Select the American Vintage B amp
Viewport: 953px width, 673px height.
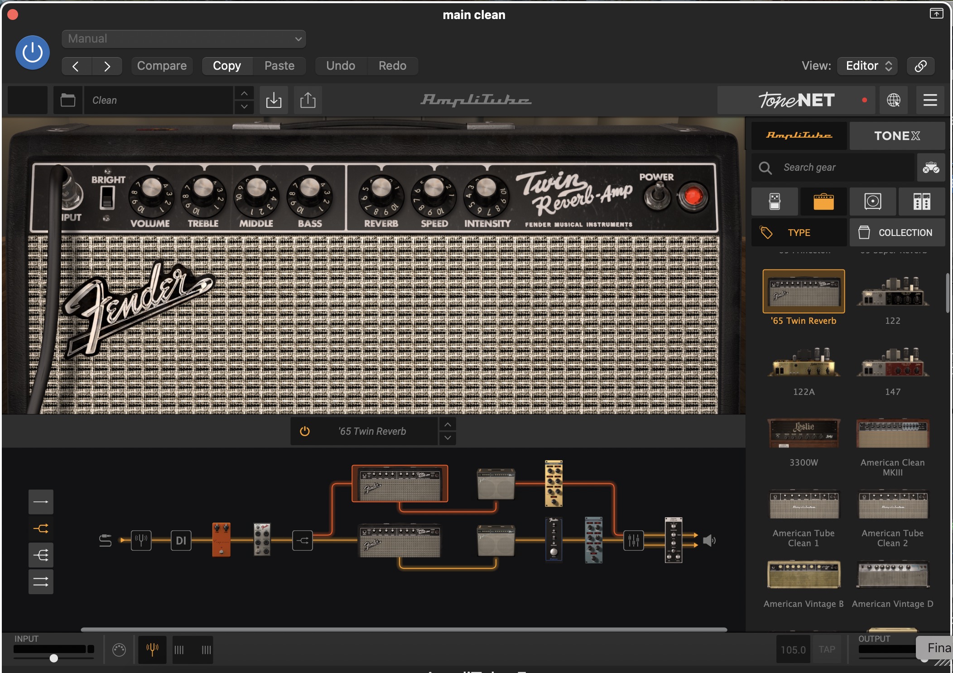tap(804, 574)
